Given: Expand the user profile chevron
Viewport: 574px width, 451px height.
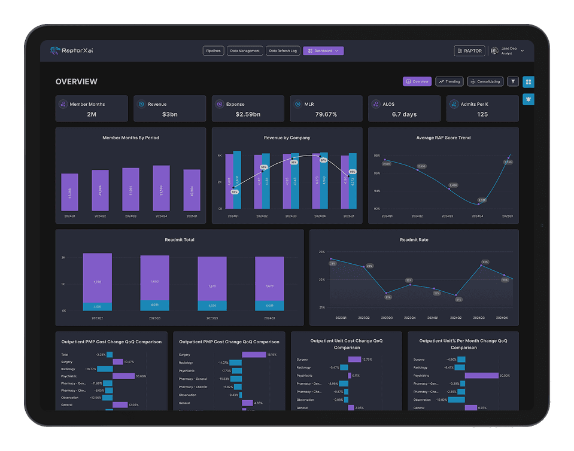Looking at the screenshot, I should point(523,51).
